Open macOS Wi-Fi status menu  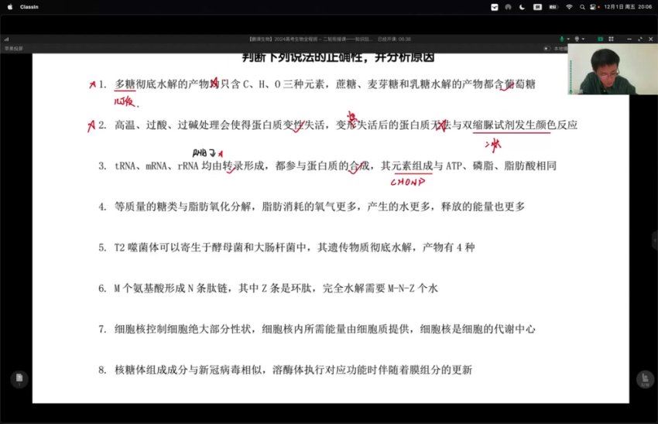[x=570, y=7]
